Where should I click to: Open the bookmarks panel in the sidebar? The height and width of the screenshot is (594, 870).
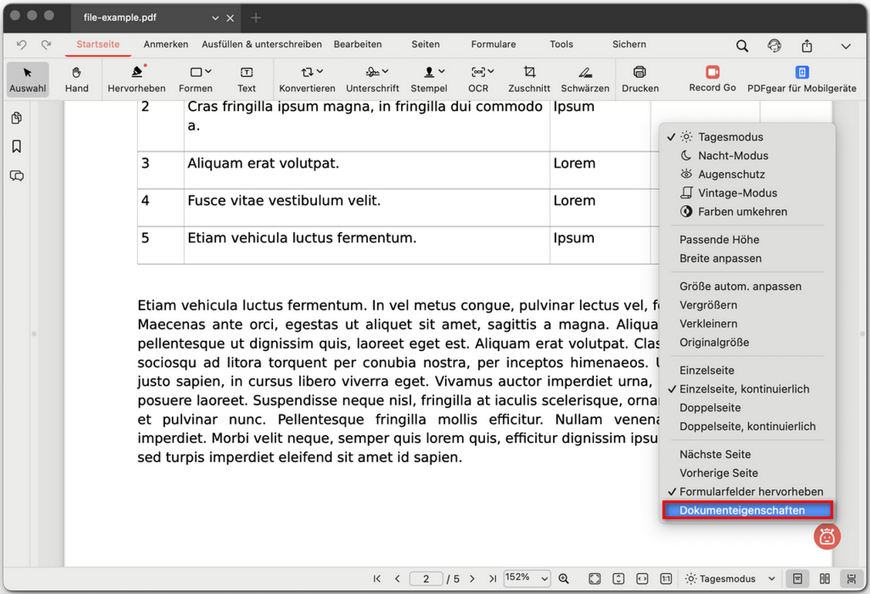click(16, 147)
